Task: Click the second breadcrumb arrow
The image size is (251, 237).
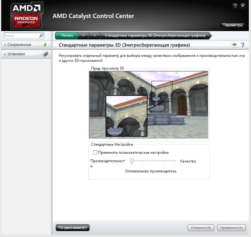Action: [x=95, y=35]
